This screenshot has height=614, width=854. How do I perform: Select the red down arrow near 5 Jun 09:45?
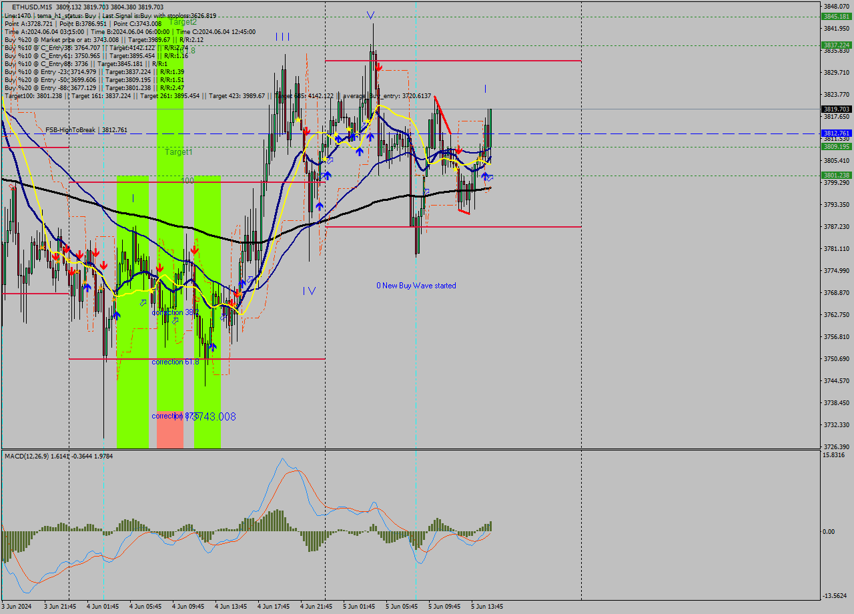tap(458, 151)
